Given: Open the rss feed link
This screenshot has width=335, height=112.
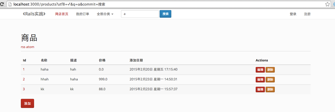Looking at the screenshot, I should pos(23,47).
